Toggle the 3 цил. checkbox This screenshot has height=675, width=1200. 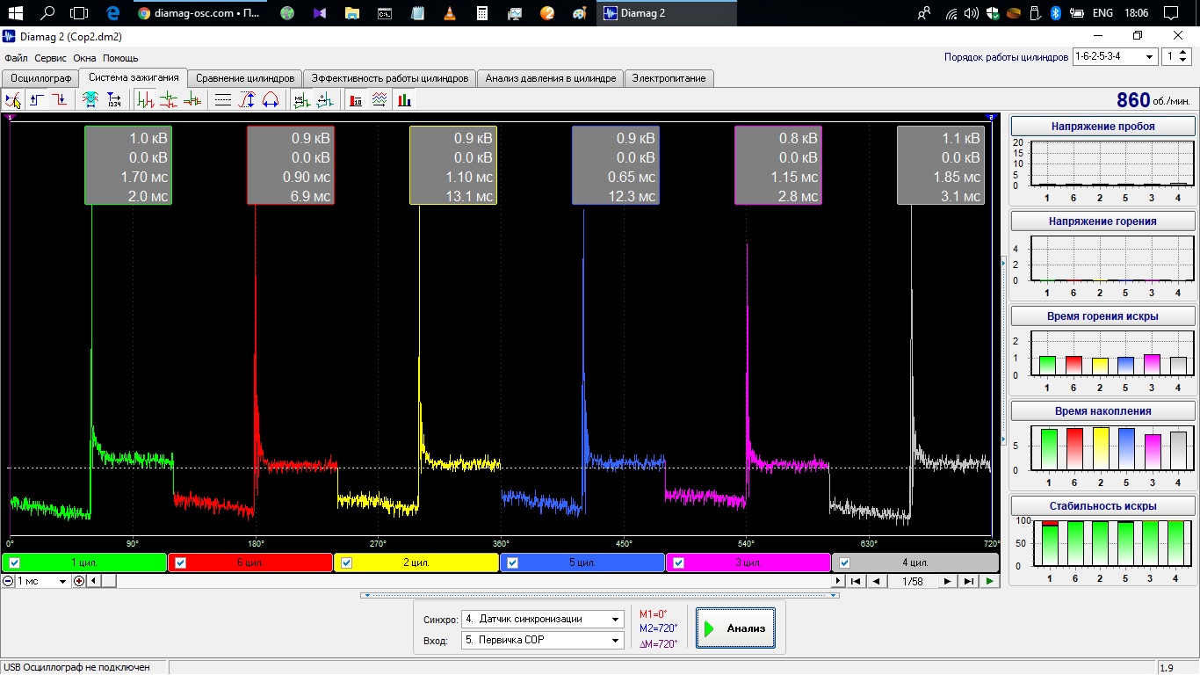click(678, 563)
